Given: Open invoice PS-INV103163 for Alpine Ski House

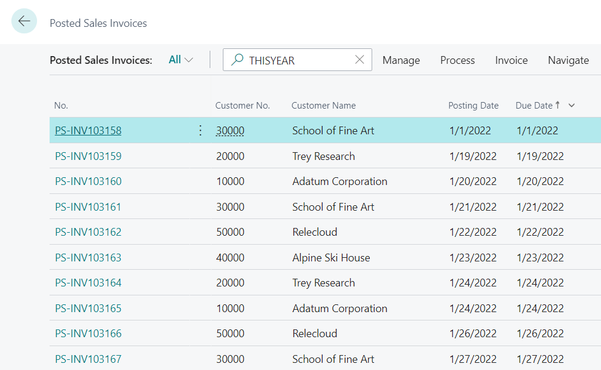Looking at the screenshot, I should [88, 257].
